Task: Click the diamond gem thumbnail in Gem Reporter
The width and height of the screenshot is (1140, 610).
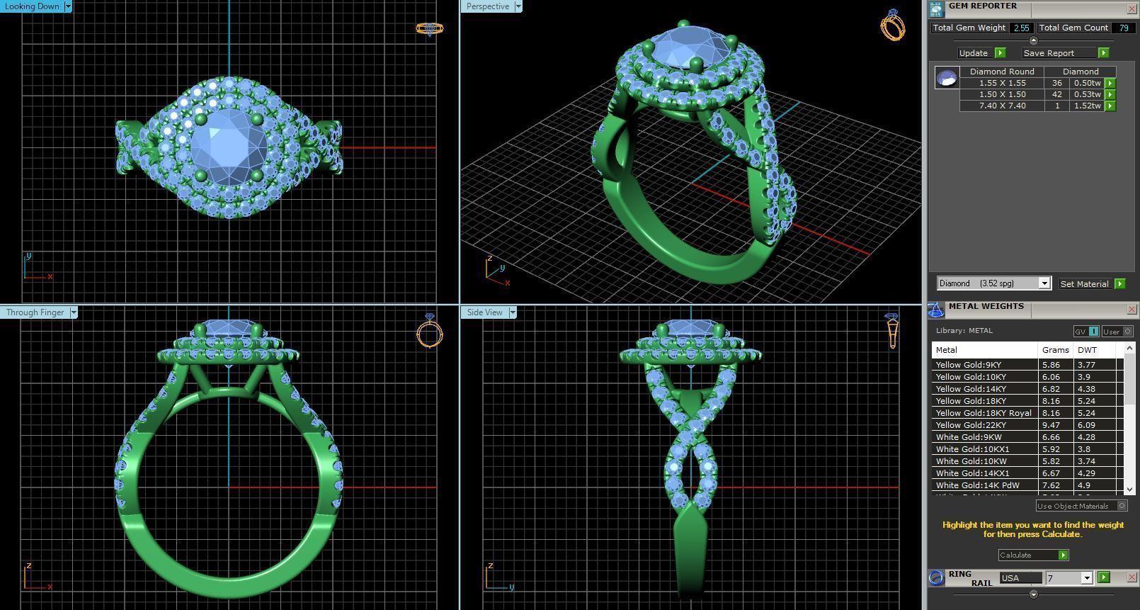Action: point(947,77)
